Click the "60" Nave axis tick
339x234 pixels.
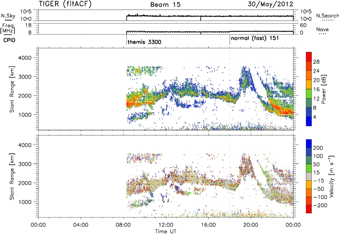click(303, 25)
